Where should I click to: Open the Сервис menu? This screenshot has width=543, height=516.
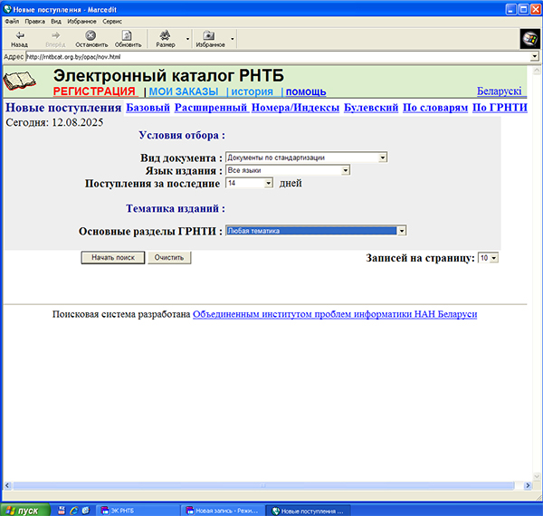(113, 19)
